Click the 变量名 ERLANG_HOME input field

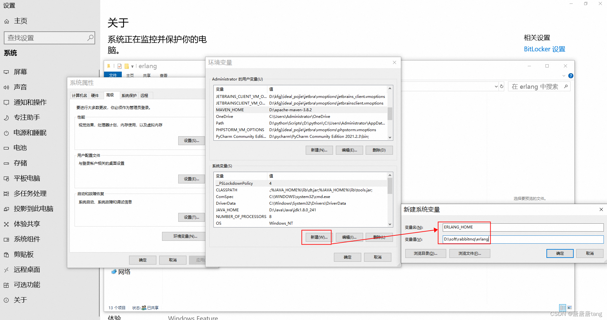523,227
